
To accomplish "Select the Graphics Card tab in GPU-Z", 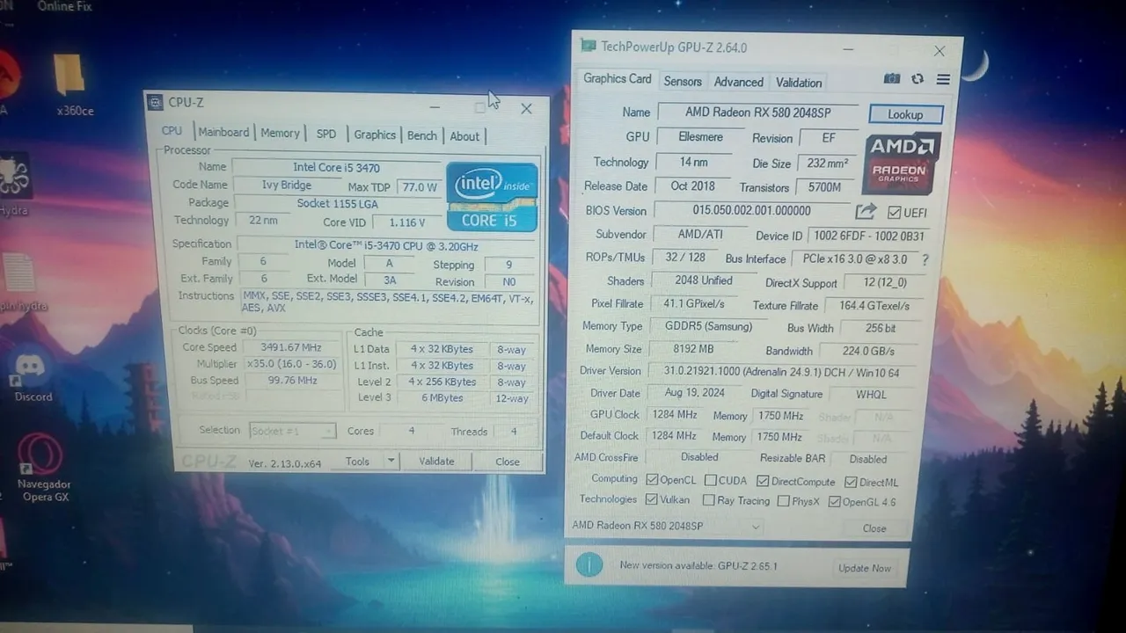I will click(617, 79).
